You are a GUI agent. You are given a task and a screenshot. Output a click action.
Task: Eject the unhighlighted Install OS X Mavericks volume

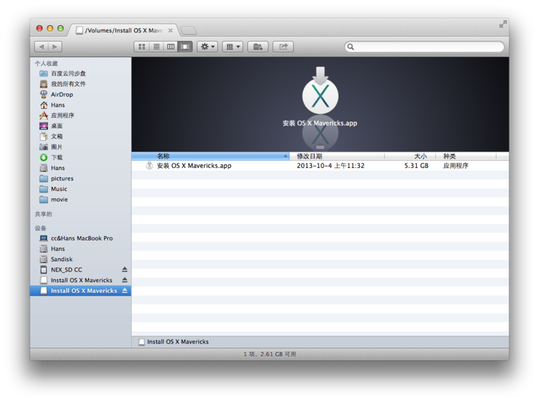(125, 280)
